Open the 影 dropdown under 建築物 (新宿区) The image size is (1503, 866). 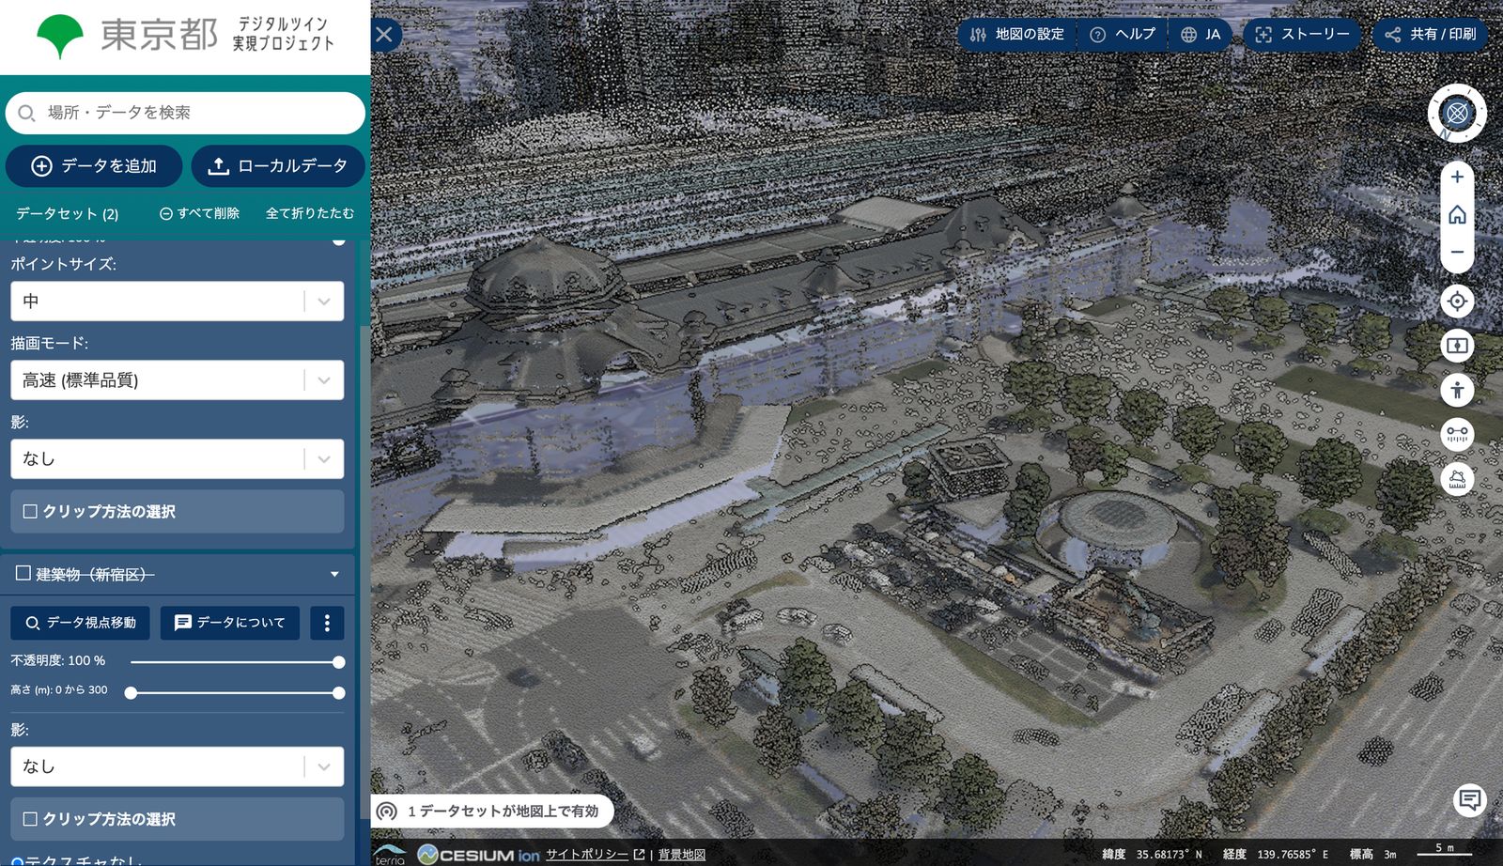tap(178, 766)
